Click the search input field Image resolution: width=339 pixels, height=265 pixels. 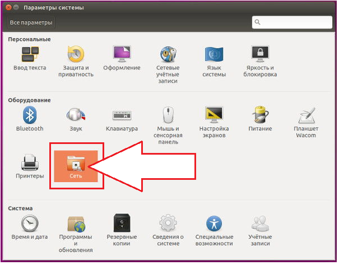pos(292,22)
